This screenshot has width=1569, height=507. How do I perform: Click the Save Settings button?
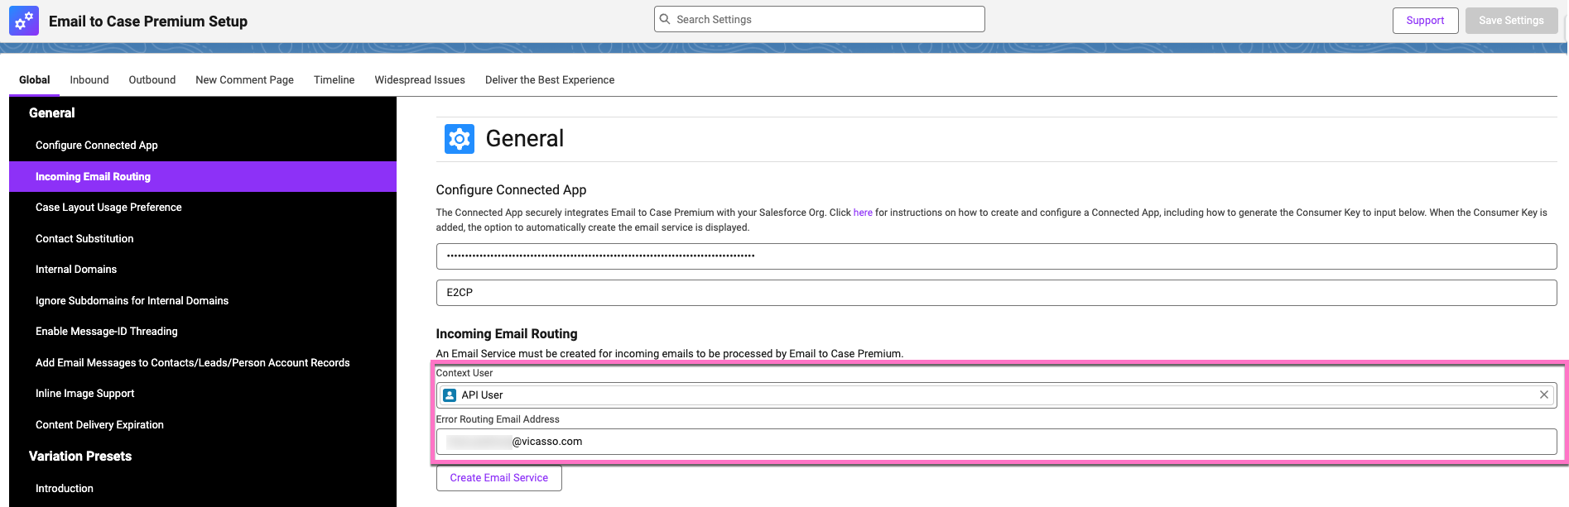tap(1511, 21)
